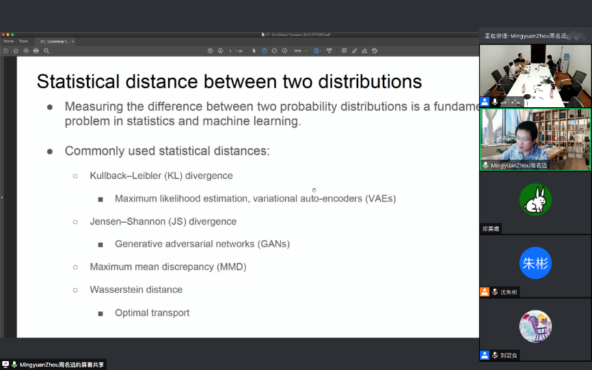Click the page number field
Image resolution: width=592 pixels, height=370 pixels.
[230, 51]
